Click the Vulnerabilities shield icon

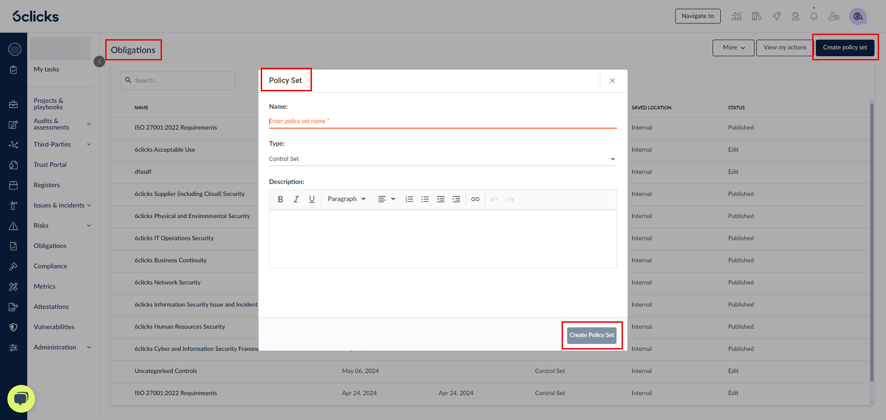click(x=13, y=327)
